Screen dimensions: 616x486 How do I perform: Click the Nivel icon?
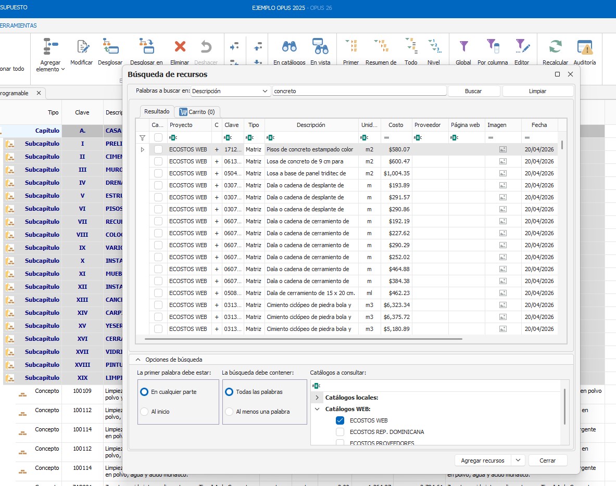pyautogui.click(x=434, y=46)
